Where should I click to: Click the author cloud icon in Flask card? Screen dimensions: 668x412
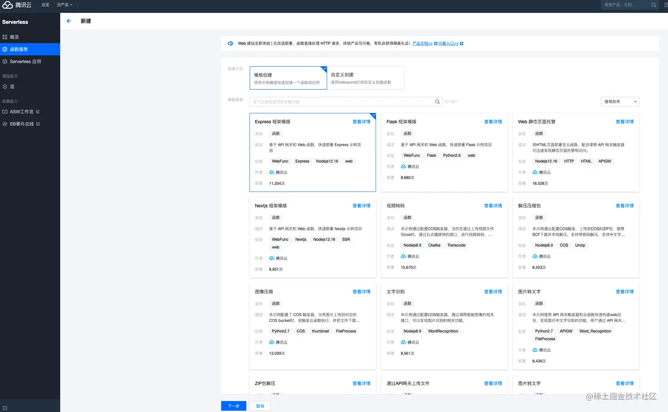pyautogui.click(x=403, y=166)
